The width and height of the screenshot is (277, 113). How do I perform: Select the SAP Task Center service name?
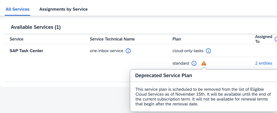[x=26, y=51]
